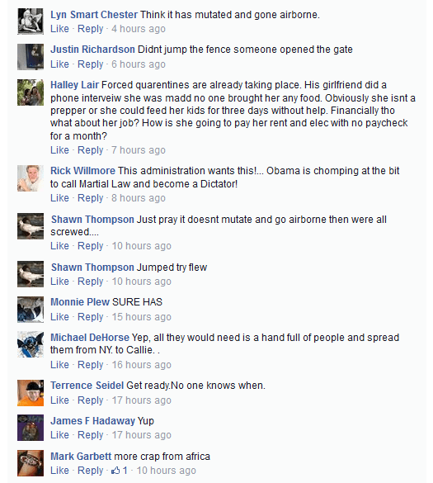Click the '17 hours ago' timestamp on James F Hadaway's comment
433x483 pixels.
point(141,435)
